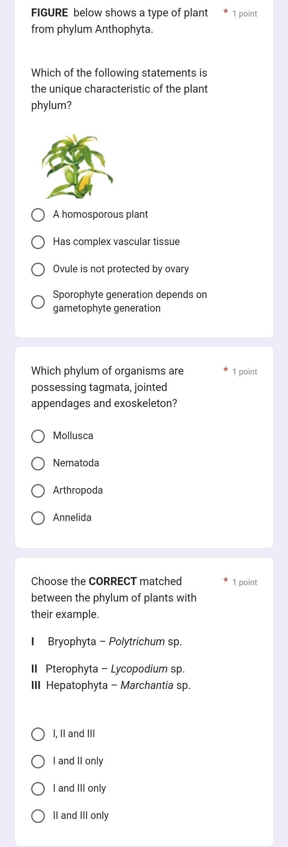Image resolution: width=288 pixels, height=847 pixels.
Task: Pick the sporophyte depends on gametophyte option
Action: (38, 301)
